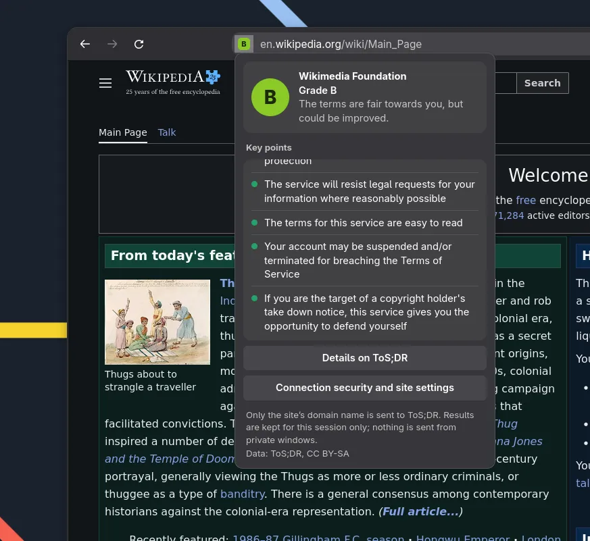Click the large green B grade circle
Screen dimensions: 590x541
[x=270, y=97]
